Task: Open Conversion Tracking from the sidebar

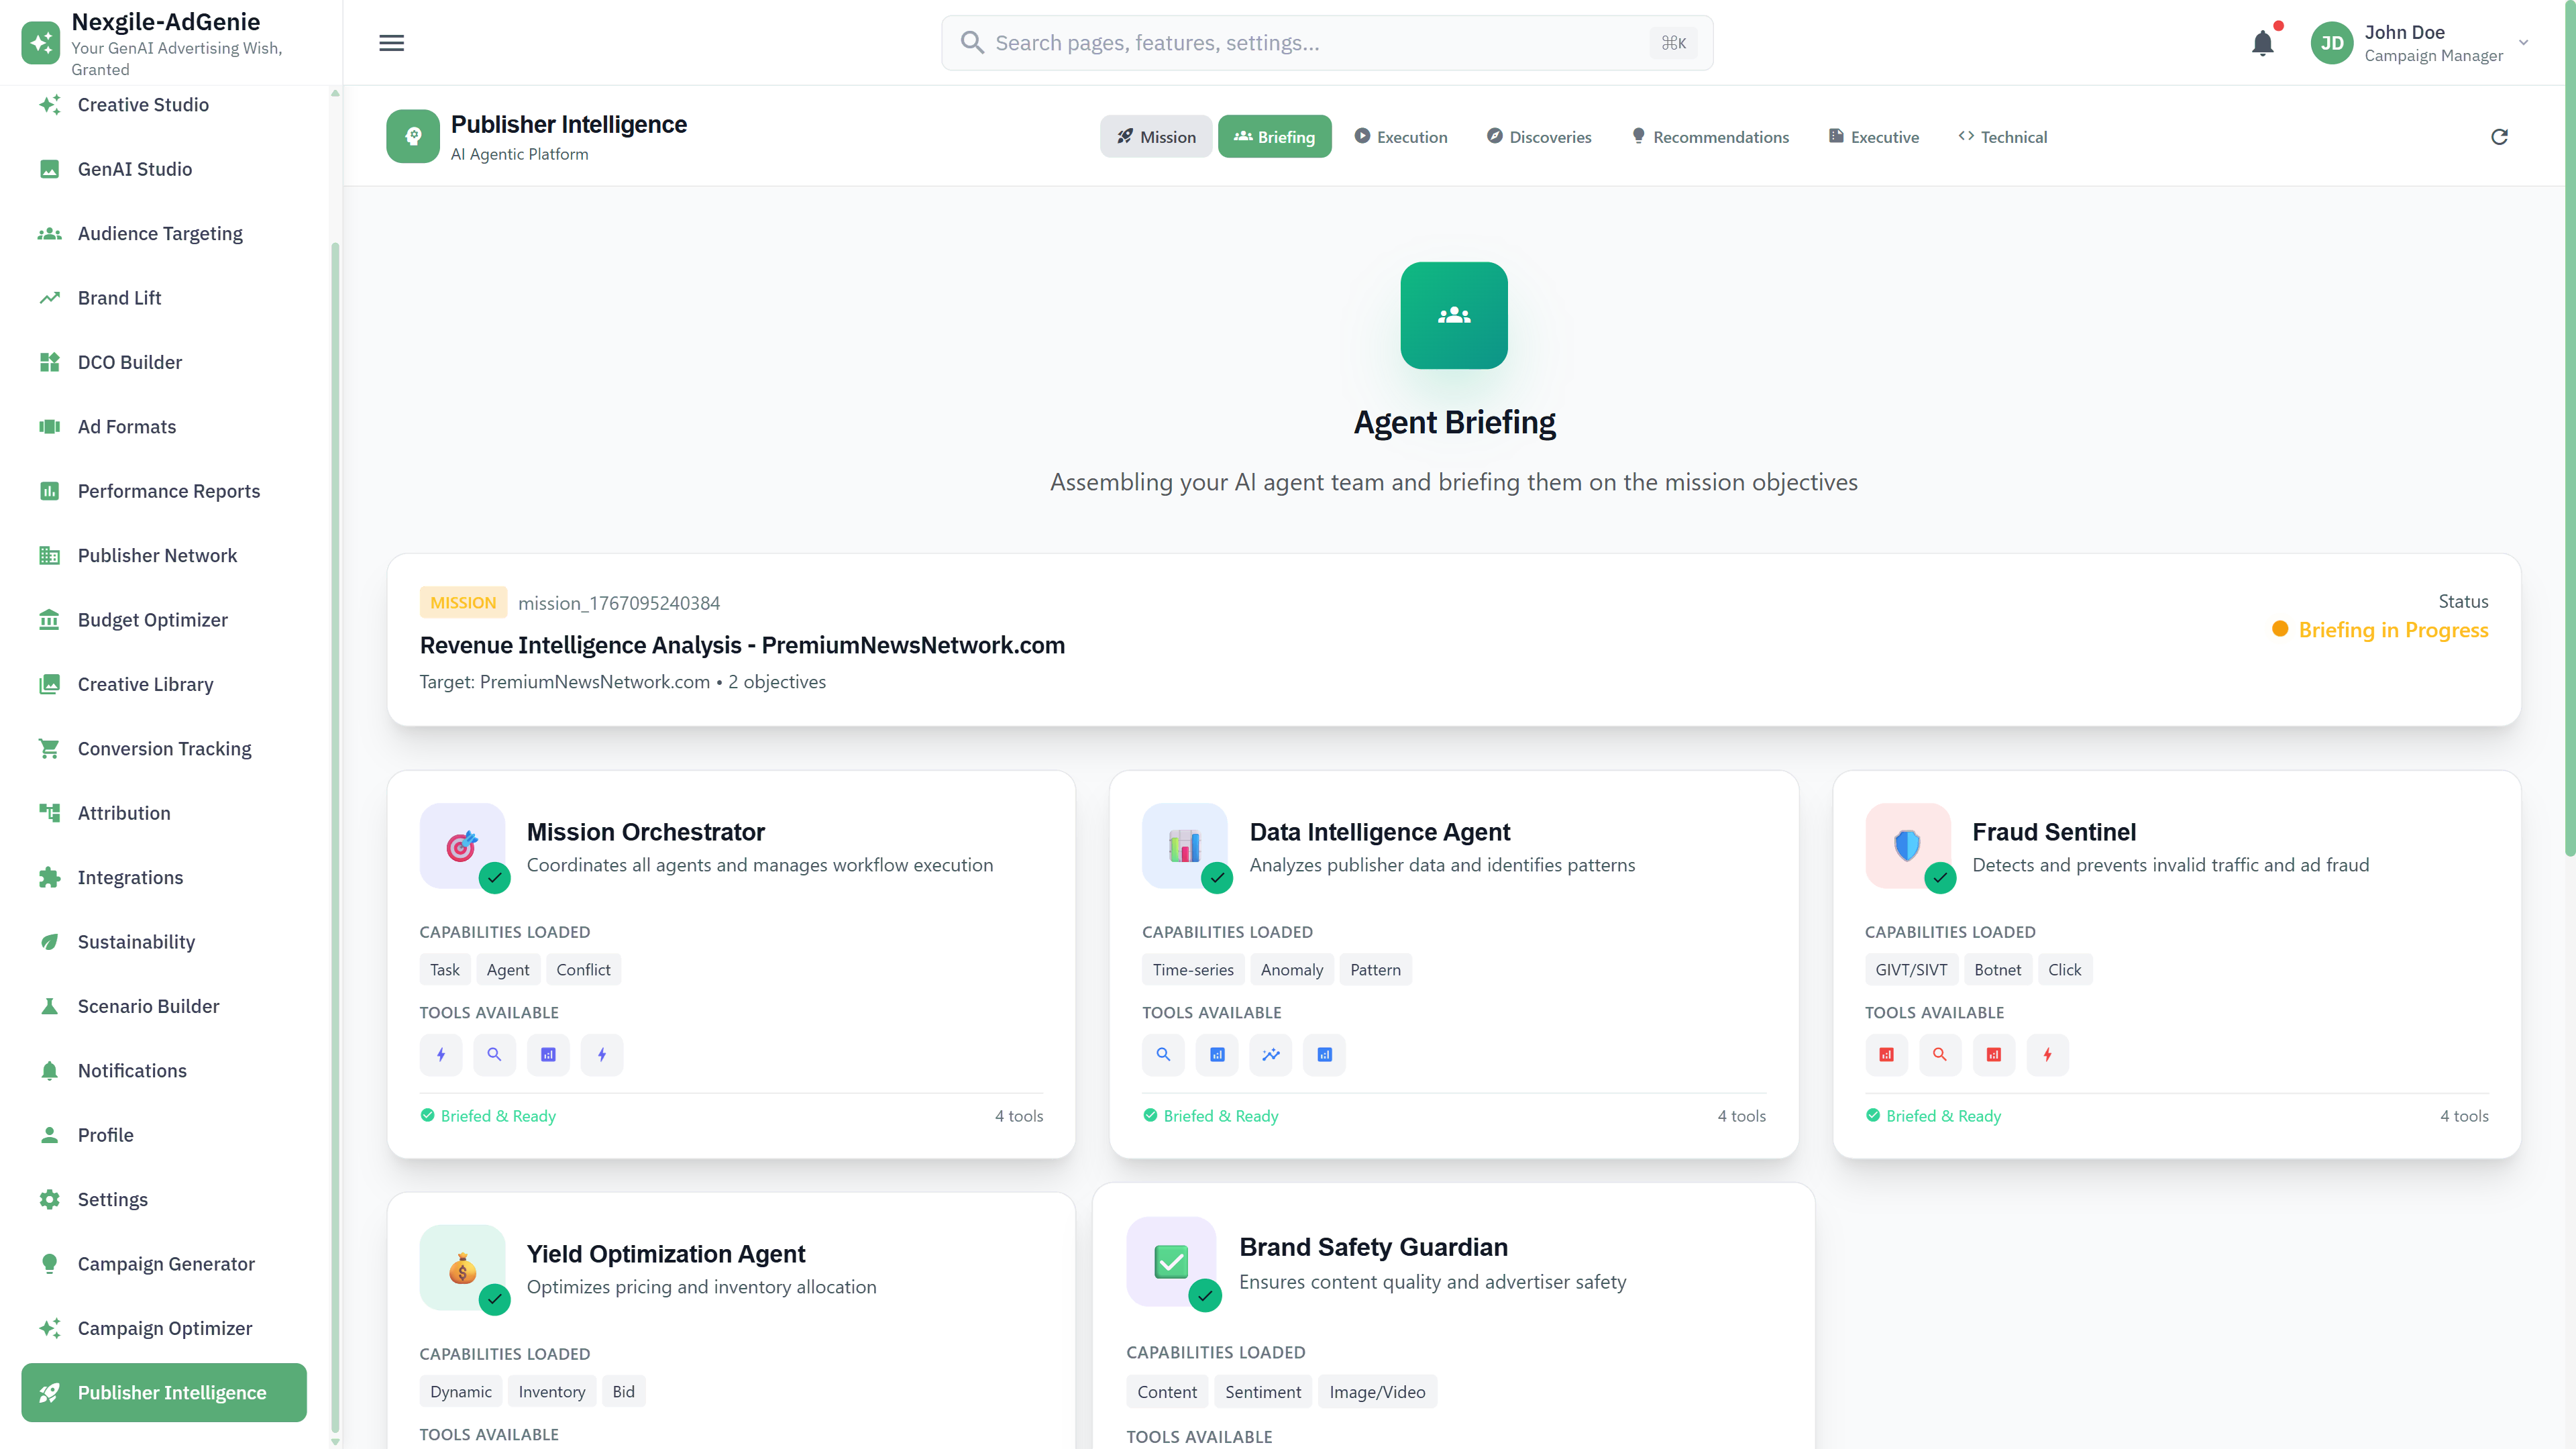Action: tap(164, 748)
